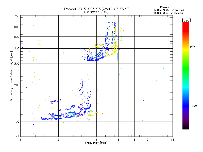Click the y-axis tick label '500'
The width and height of the screenshot is (203, 152).
tap(17, 37)
